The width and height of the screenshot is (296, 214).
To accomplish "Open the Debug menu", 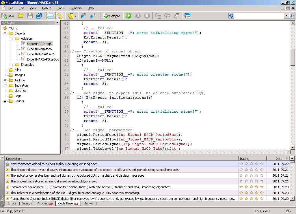I will tap(46, 8).
